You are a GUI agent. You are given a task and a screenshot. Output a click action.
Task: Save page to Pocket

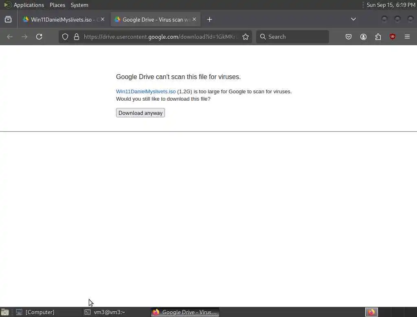[x=349, y=37]
